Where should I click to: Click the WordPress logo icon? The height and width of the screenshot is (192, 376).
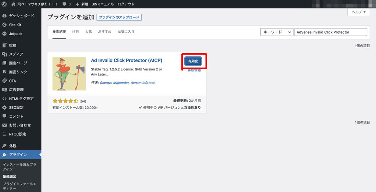click(x=4, y=4)
